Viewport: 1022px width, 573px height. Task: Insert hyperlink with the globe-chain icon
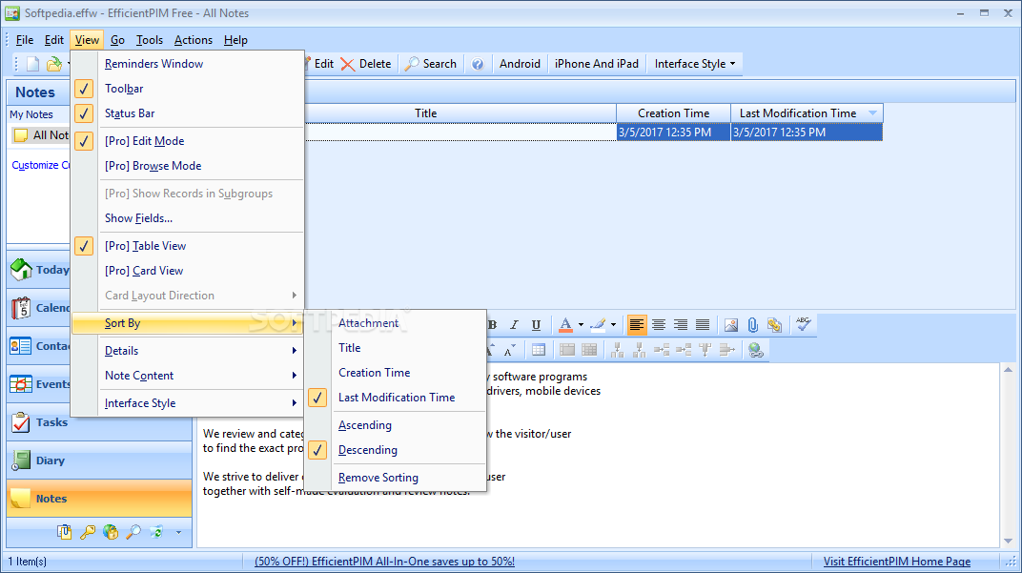756,350
